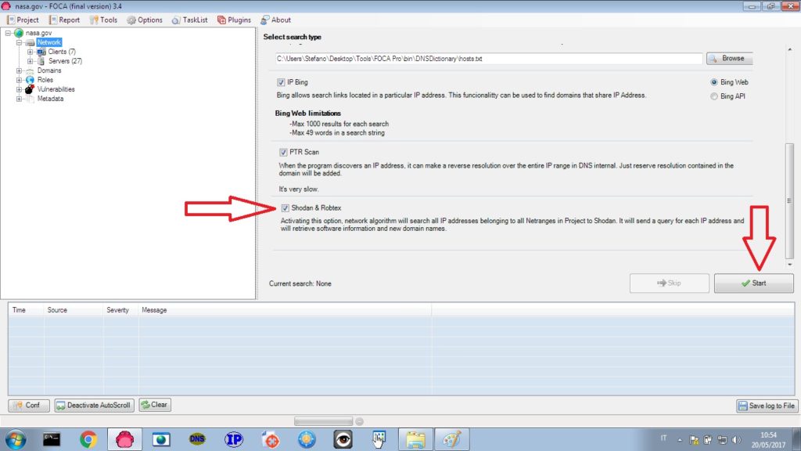The image size is (801, 451).
Task: Click the volume speaker tray icon
Action: pyautogui.click(x=736, y=440)
